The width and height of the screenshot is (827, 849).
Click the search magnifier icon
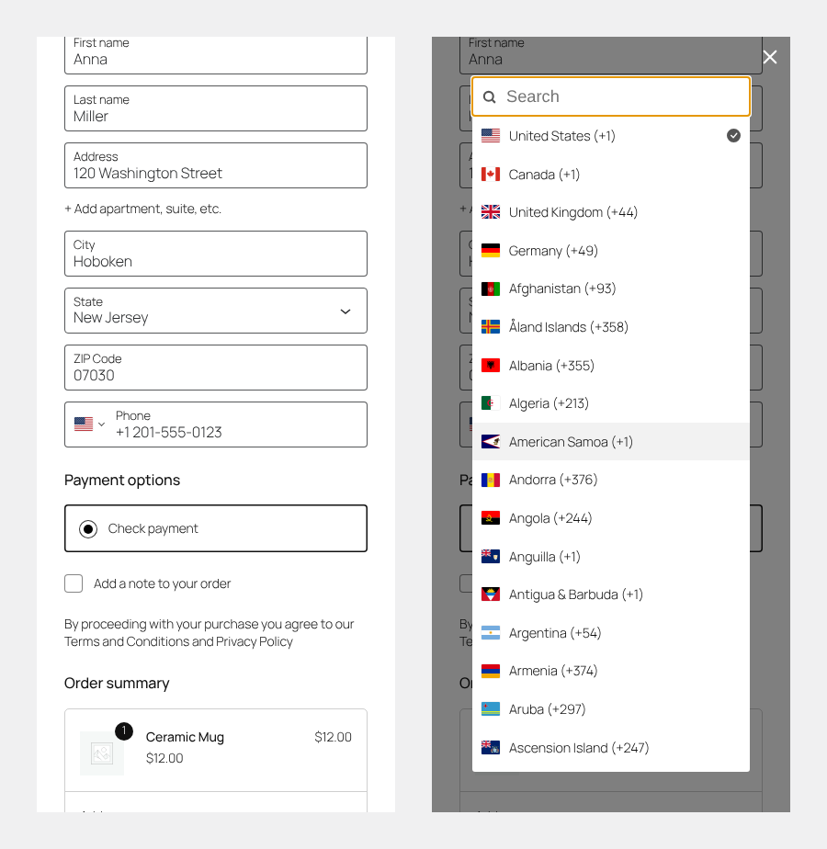(490, 96)
